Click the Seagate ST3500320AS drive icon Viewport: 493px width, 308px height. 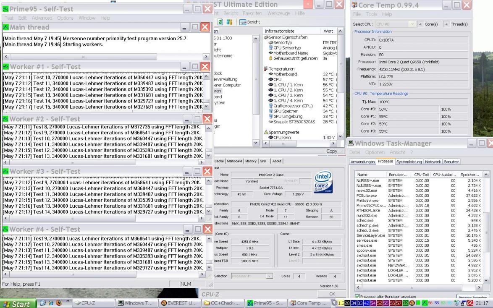tap(271, 122)
